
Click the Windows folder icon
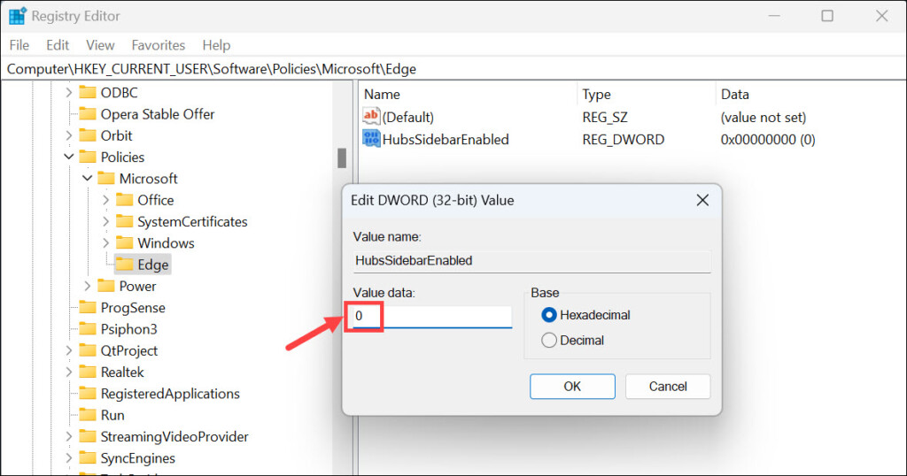124,242
